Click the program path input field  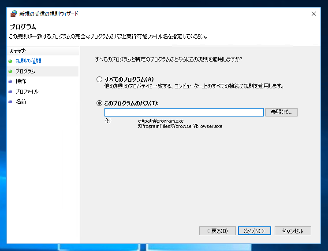184,112
